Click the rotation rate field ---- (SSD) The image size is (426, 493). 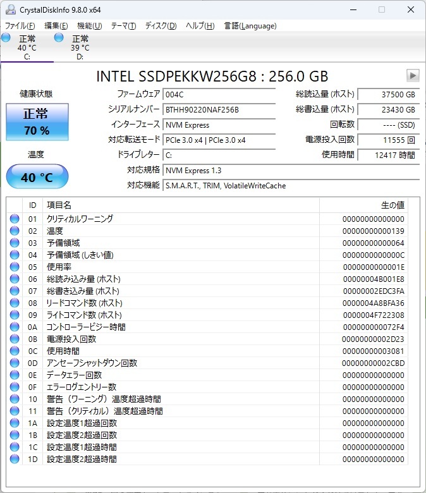click(x=389, y=125)
